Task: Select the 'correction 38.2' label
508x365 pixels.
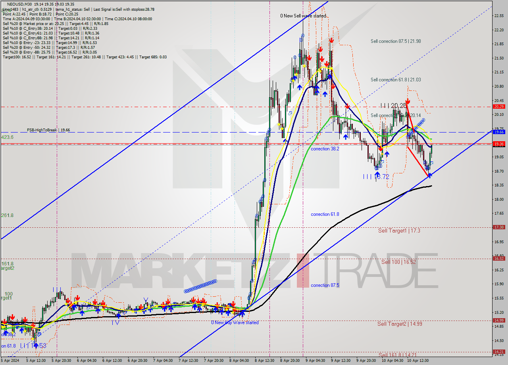Action: point(325,149)
